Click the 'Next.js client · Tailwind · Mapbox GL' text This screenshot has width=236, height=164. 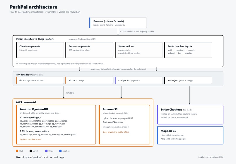[109, 25]
